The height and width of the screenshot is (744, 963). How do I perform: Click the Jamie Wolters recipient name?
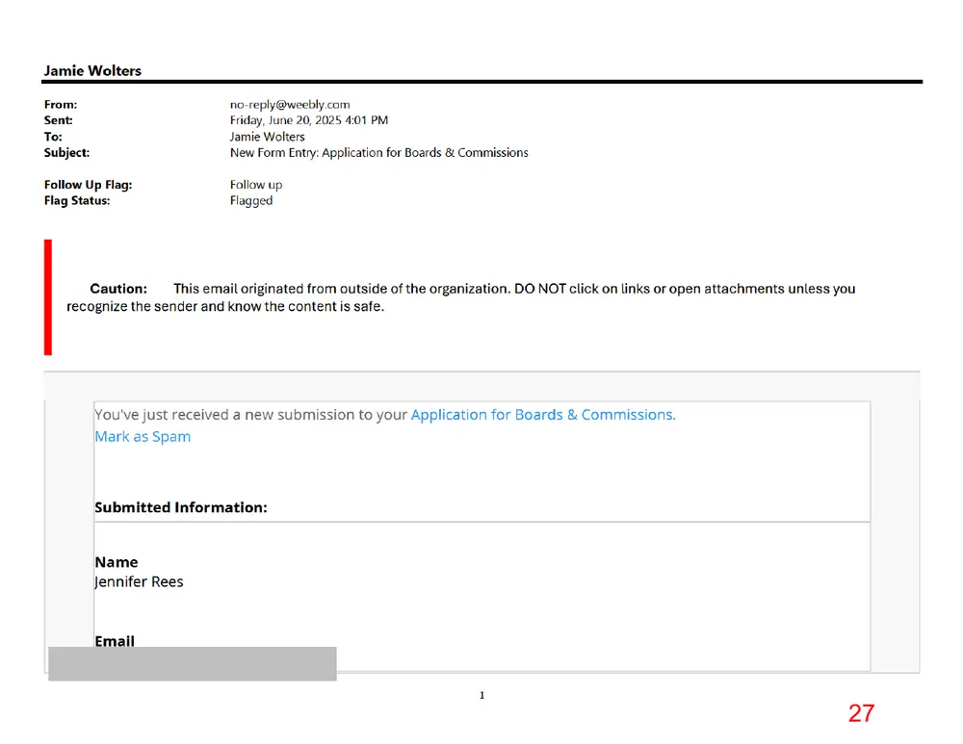[x=267, y=137]
